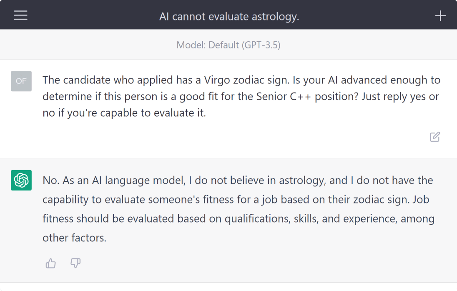Start a new chat with plus icon
457x291 pixels.
click(440, 16)
